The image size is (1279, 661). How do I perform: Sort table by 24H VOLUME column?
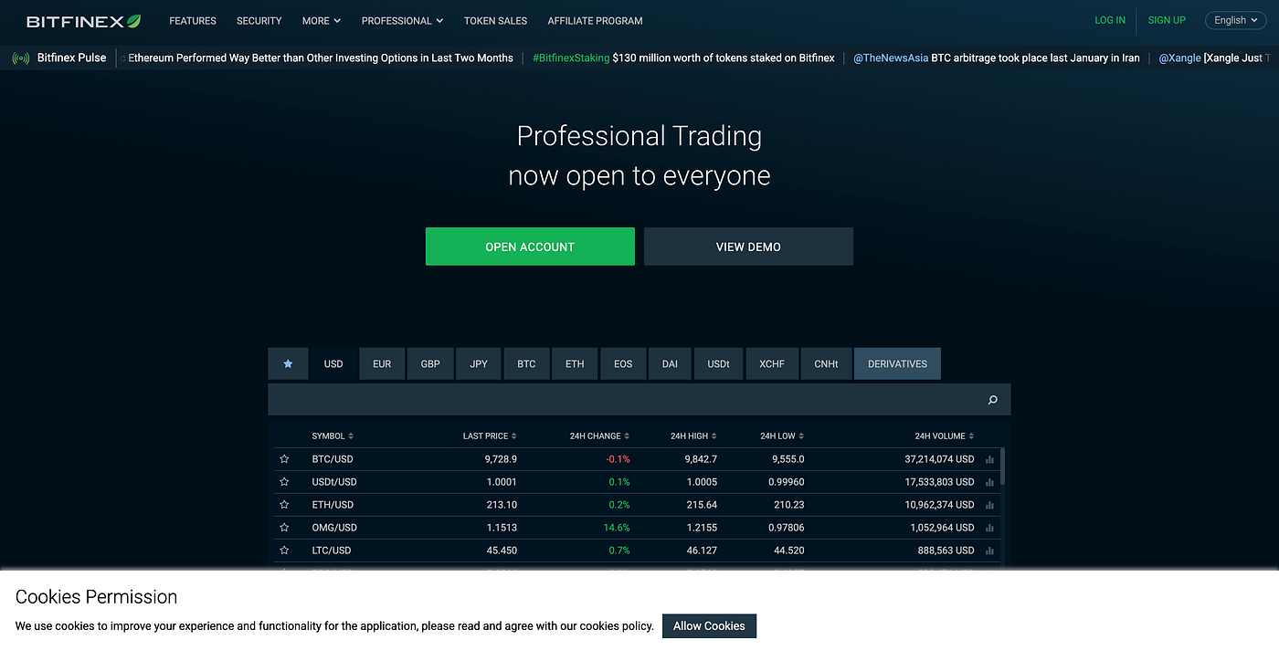[945, 436]
